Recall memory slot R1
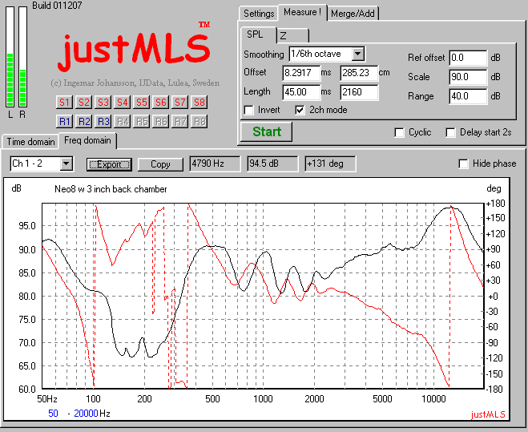 click(x=64, y=122)
